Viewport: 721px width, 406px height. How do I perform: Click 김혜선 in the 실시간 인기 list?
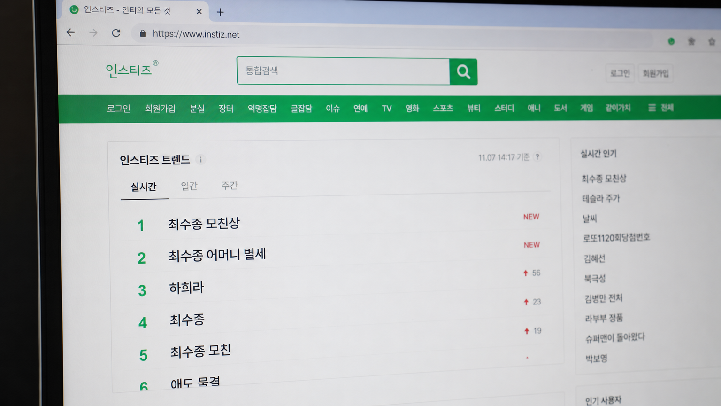click(594, 258)
